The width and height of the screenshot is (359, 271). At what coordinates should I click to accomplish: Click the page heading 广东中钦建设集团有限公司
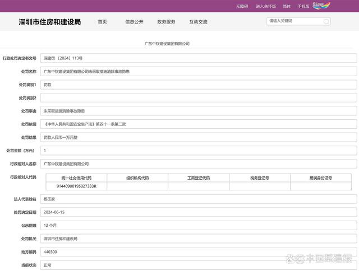(167, 44)
